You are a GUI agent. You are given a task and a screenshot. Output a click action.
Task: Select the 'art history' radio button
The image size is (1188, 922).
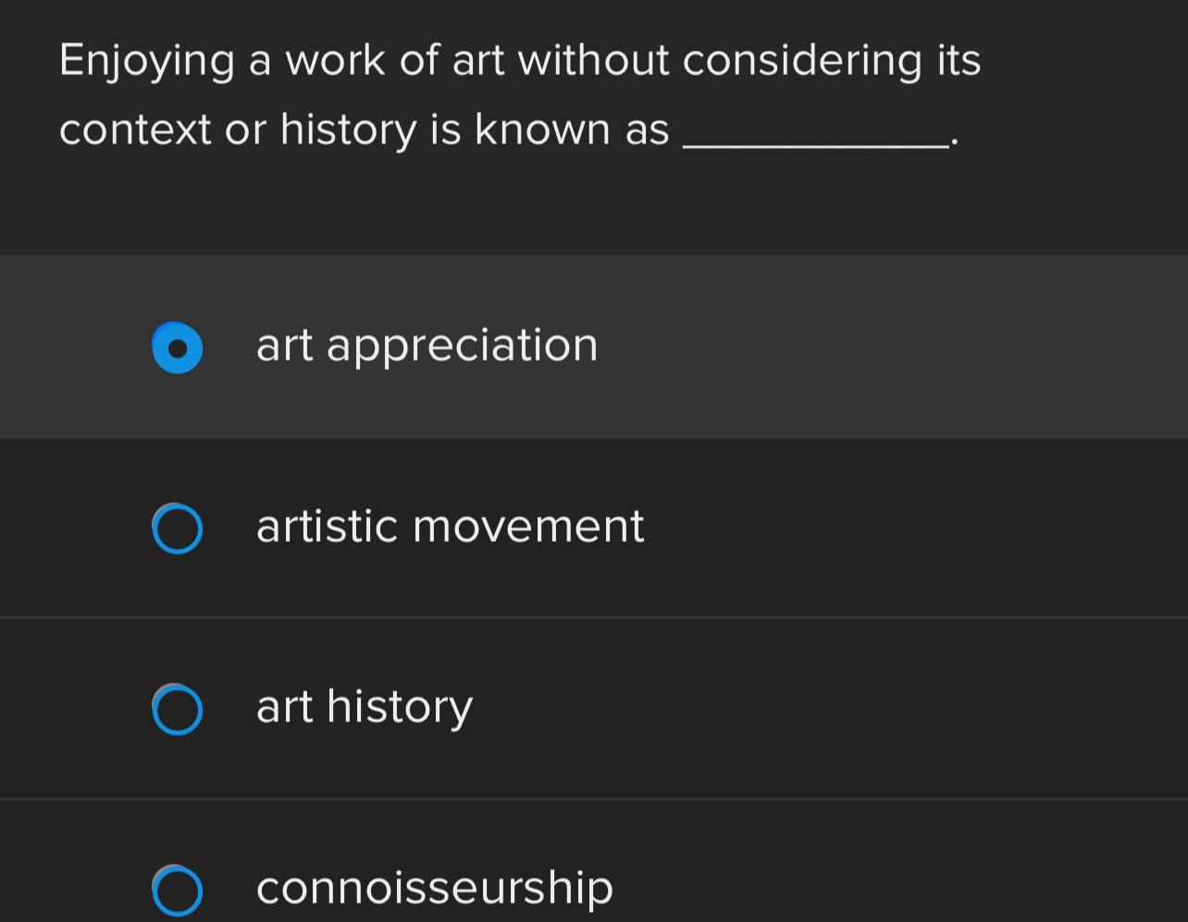pyautogui.click(x=178, y=709)
